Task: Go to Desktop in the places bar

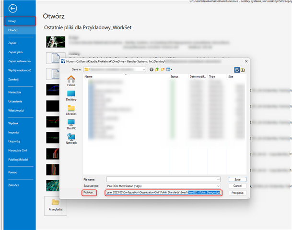Action: pyautogui.click(x=71, y=96)
